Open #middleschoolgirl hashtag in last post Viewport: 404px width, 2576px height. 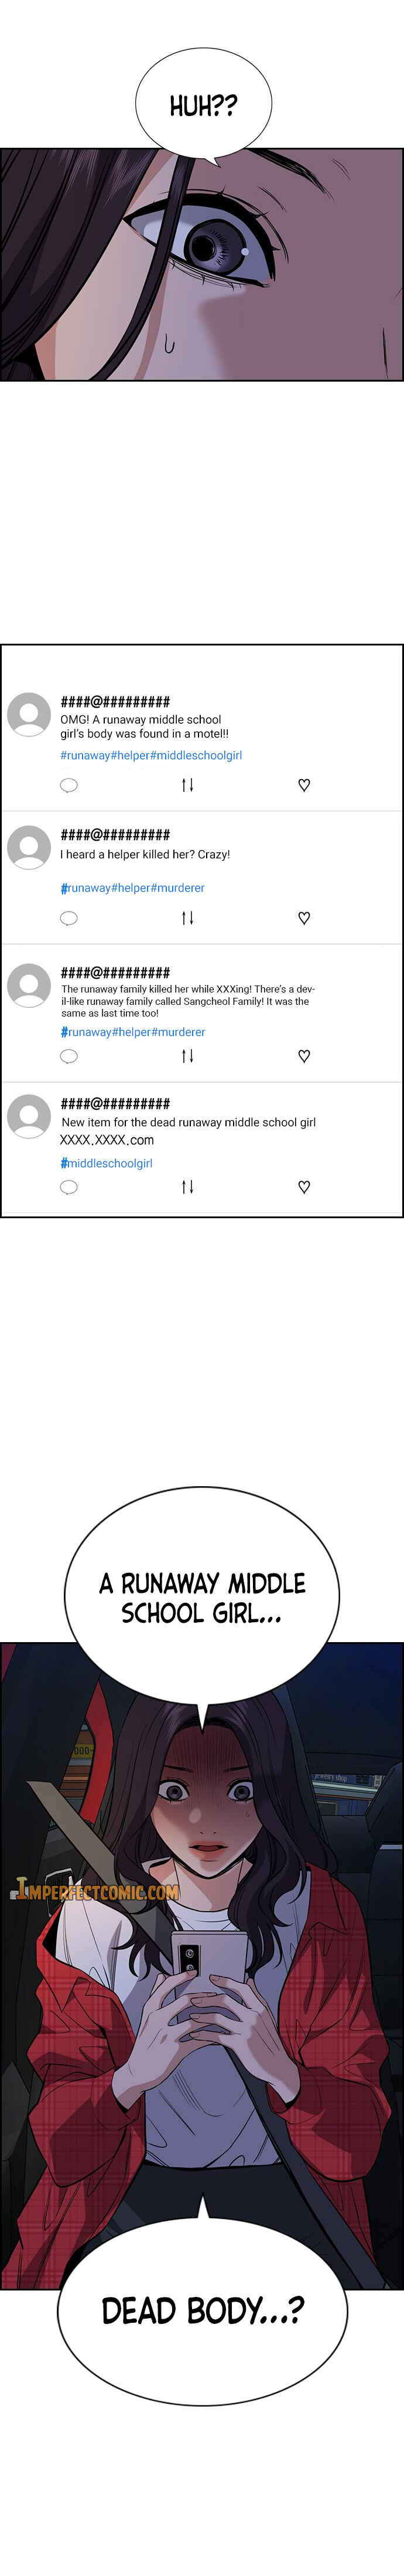[106, 1163]
